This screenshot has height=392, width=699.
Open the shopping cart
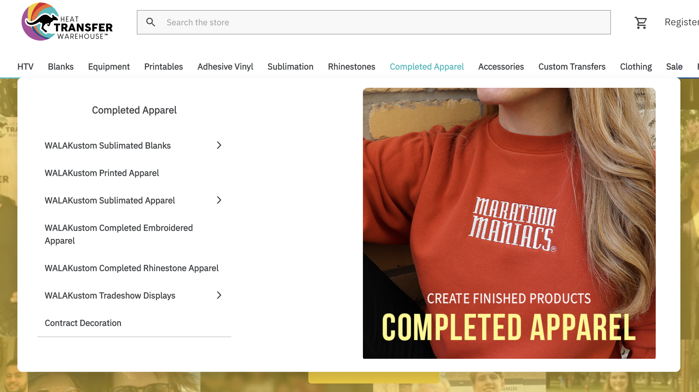pyautogui.click(x=640, y=23)
